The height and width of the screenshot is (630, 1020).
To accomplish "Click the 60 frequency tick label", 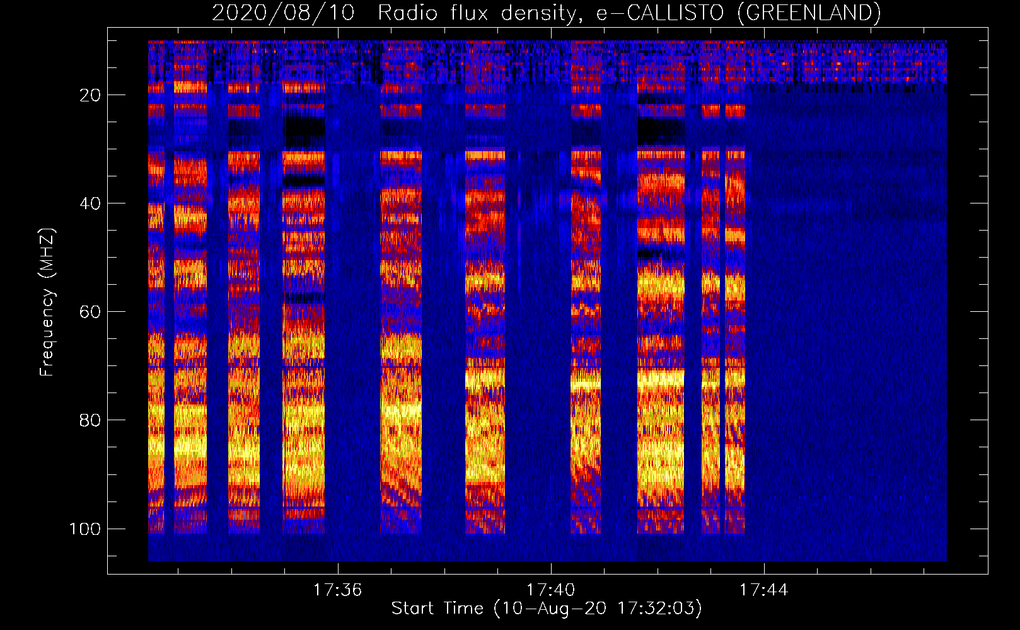I will [90, 312].
